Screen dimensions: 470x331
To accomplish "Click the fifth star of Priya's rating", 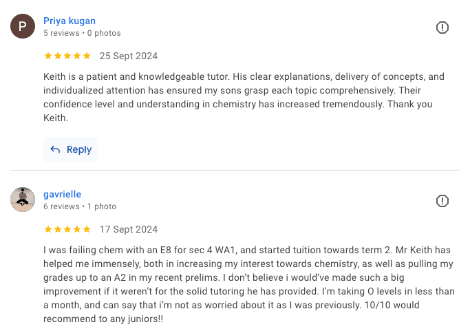I will (x=87, y=56).
